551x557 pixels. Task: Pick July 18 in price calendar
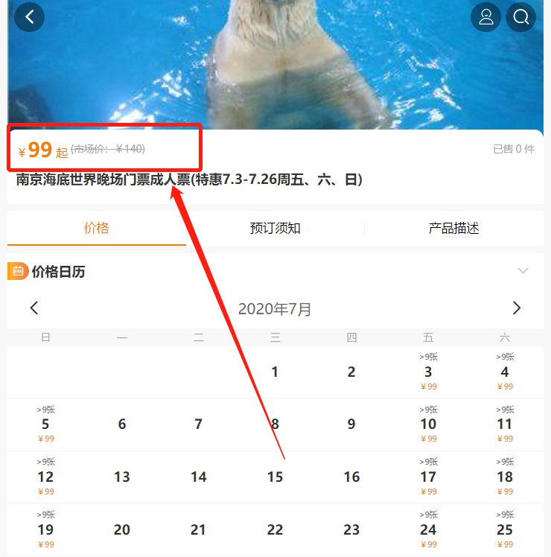coord(504,477)
